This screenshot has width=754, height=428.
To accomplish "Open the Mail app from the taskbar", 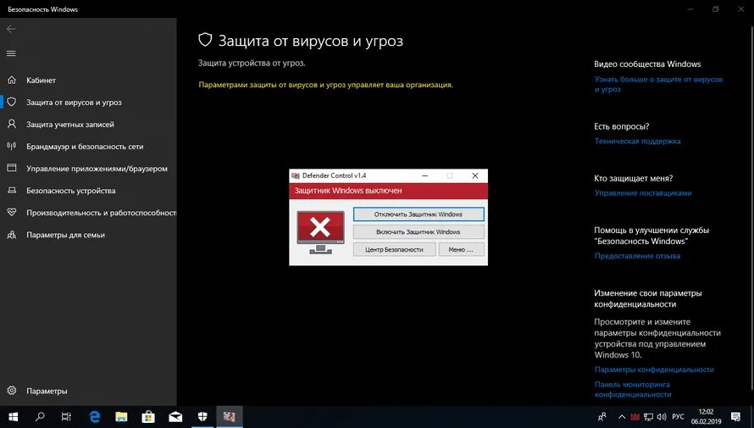I will 175,417.
